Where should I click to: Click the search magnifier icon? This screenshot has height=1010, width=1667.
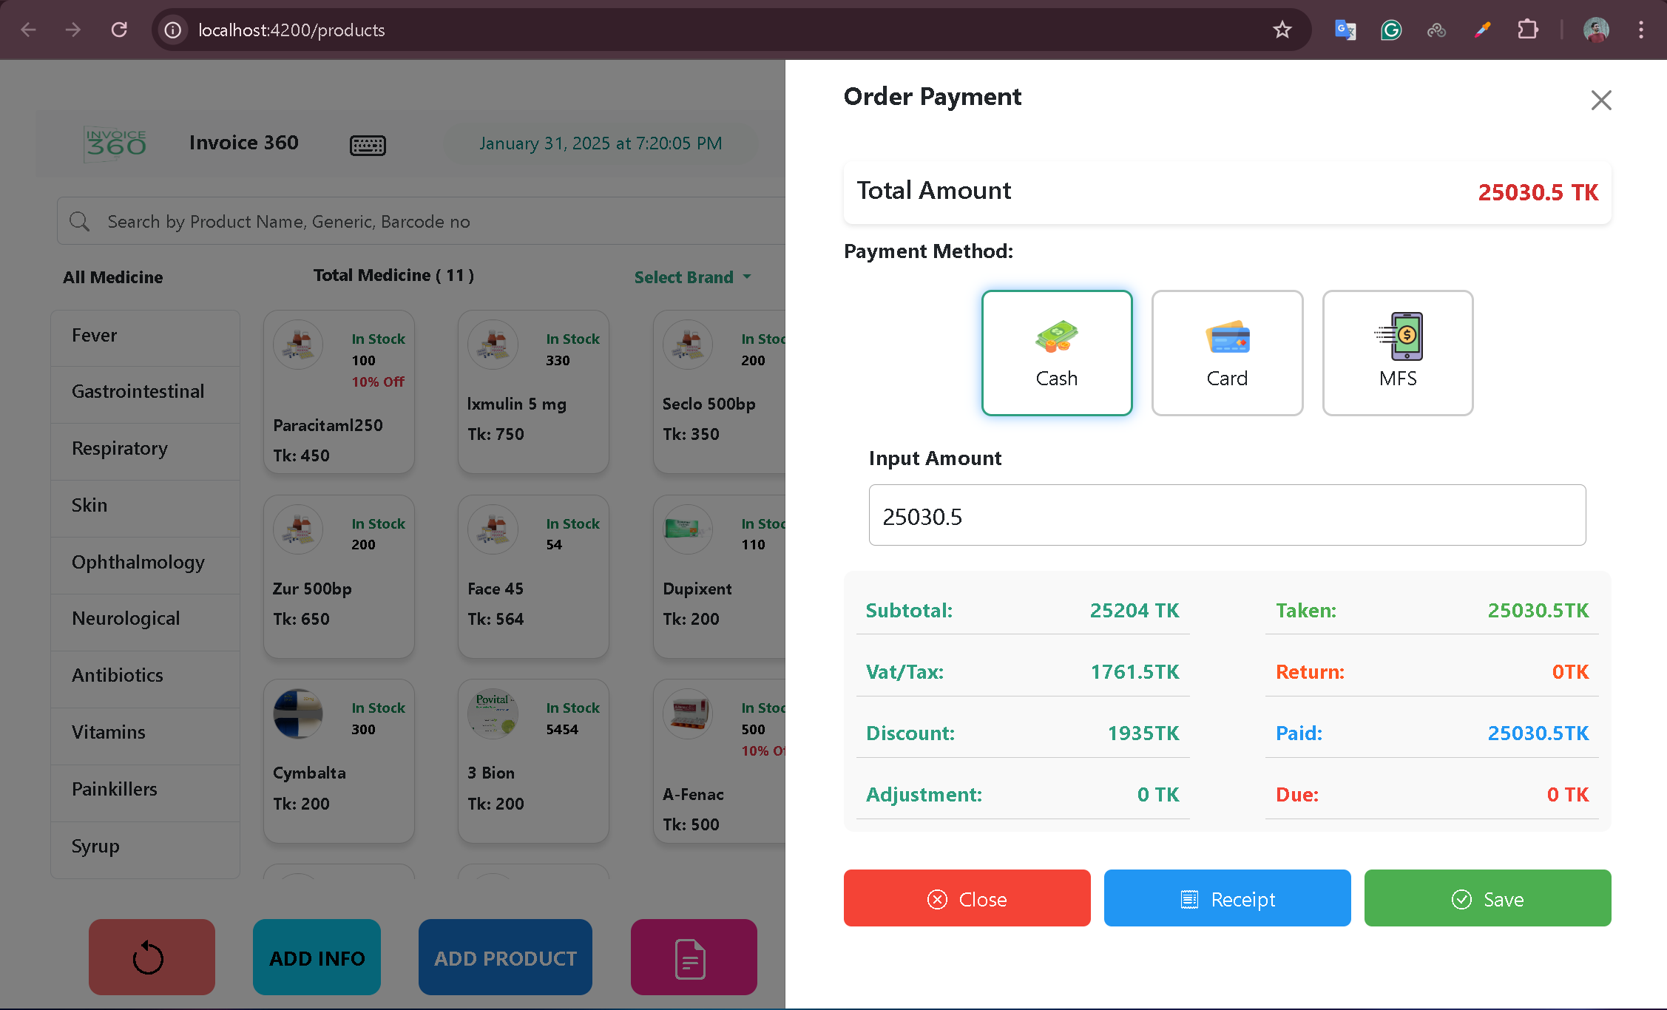pyautogui.click(x=79, y=221)
